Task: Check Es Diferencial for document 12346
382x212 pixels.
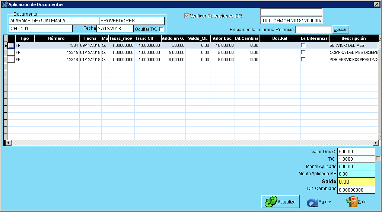Action: (303, 60)
